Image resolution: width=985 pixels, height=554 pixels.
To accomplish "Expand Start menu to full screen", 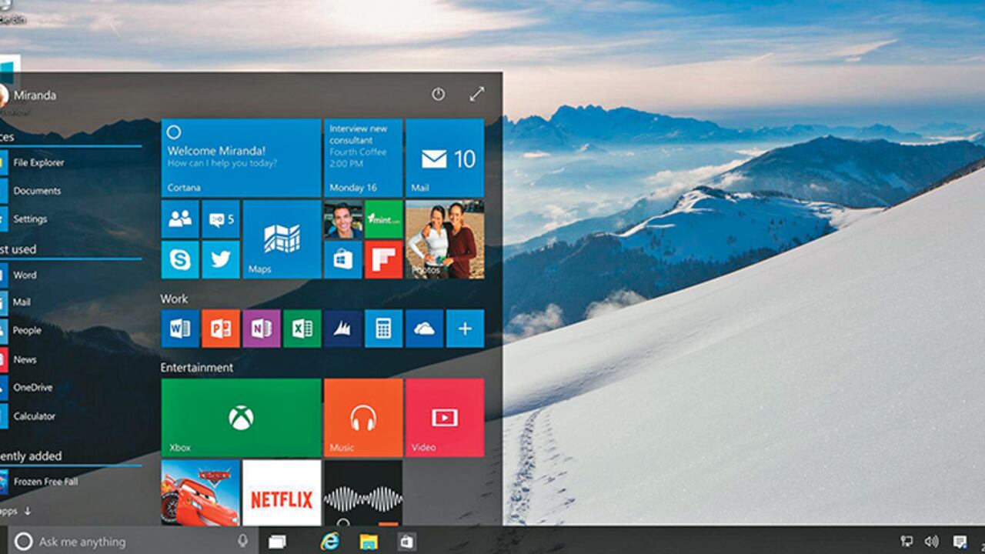I will (x=477, y=94).
